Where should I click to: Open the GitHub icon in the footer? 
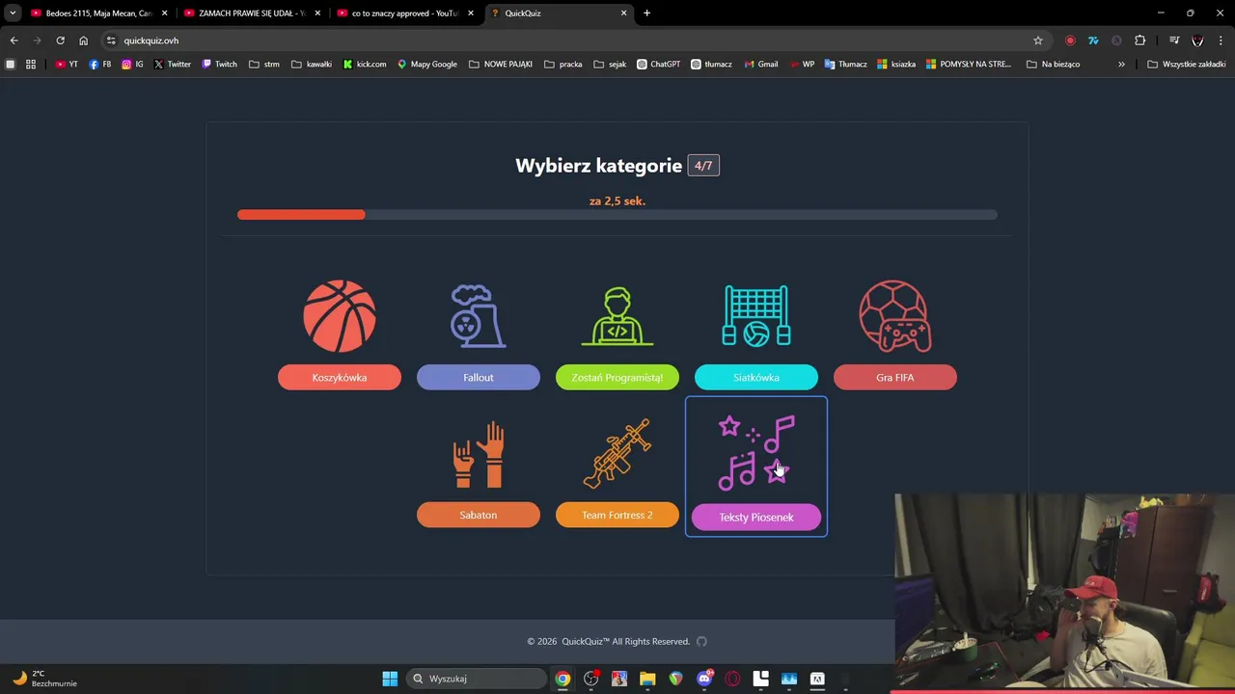[701, 641]
